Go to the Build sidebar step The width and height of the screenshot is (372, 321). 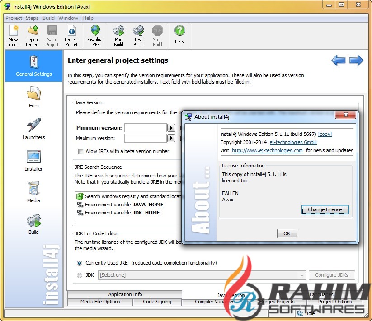click(33, 224)
